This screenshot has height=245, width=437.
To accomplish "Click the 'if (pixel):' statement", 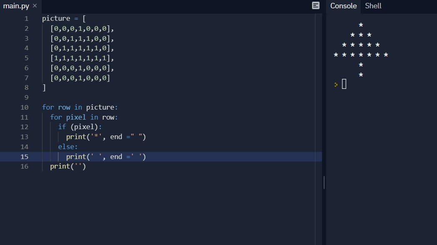I will pos(80,127).
